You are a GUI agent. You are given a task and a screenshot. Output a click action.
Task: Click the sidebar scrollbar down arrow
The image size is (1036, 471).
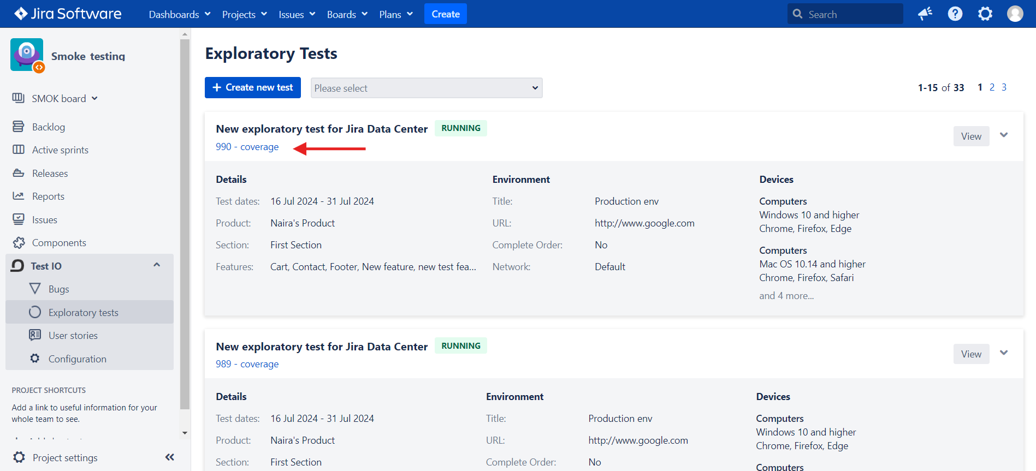pyautogui.click(x=185, y=433)
